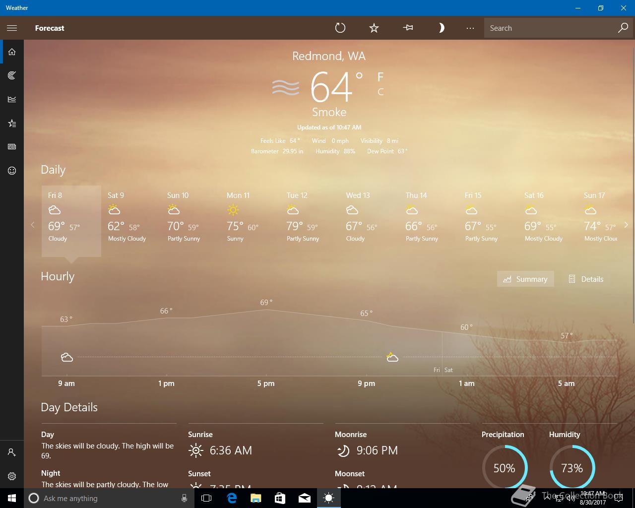Select the Tue 12 daily forecast
This screenshot has height=508, width=635.
point(310,221)
